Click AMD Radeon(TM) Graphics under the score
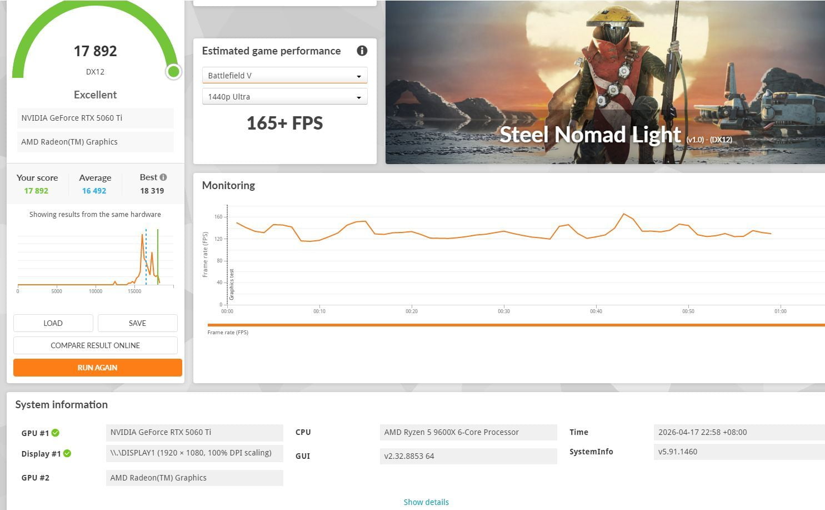This screenshot has width=825, height=510. tap(95, 142)
